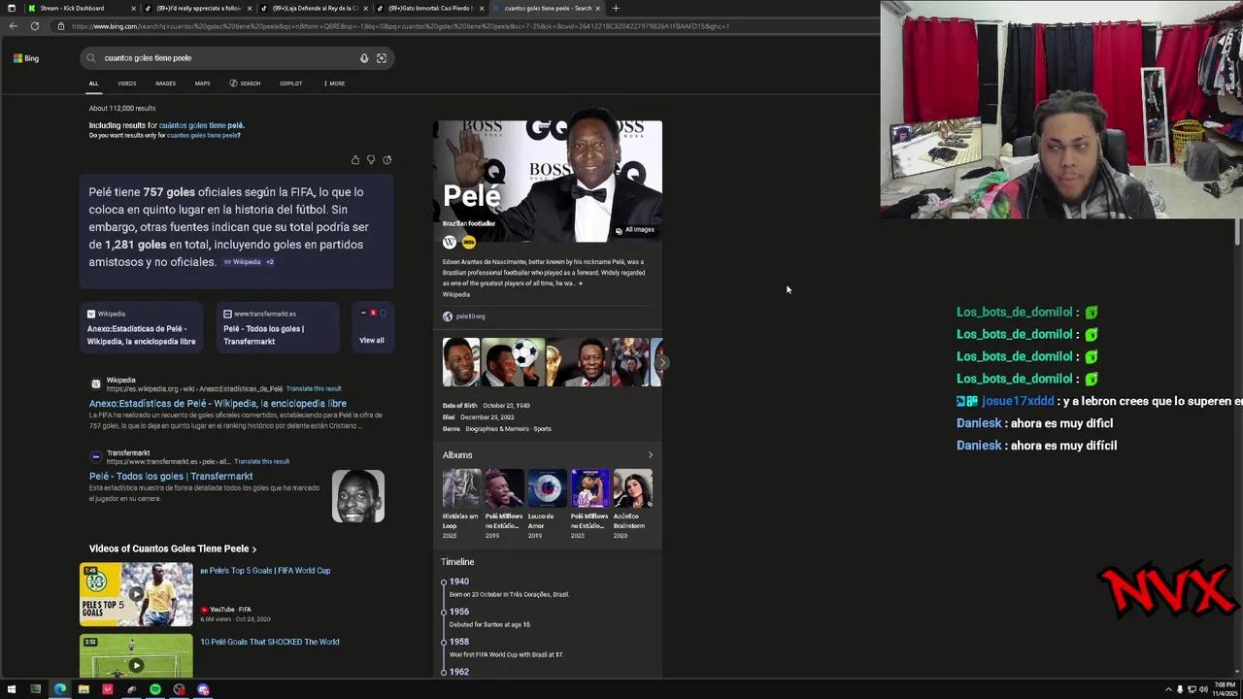Play Pele's Top 5 Goals video thumbnail
1243x699 pixels.
136,594
